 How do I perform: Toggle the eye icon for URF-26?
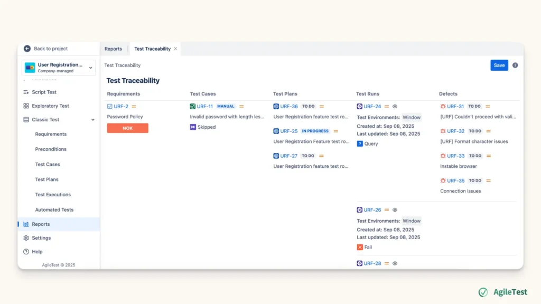(395, 210)
